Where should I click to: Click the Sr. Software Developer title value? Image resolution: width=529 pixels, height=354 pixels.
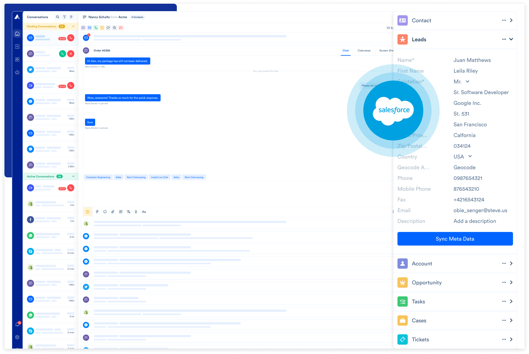pos(481,92)
